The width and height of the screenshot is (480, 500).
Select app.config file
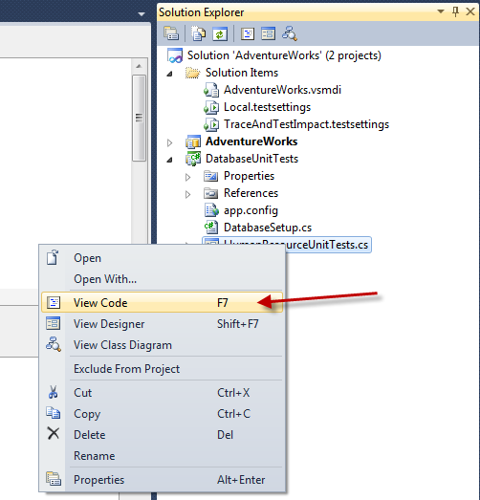point(251,210)
